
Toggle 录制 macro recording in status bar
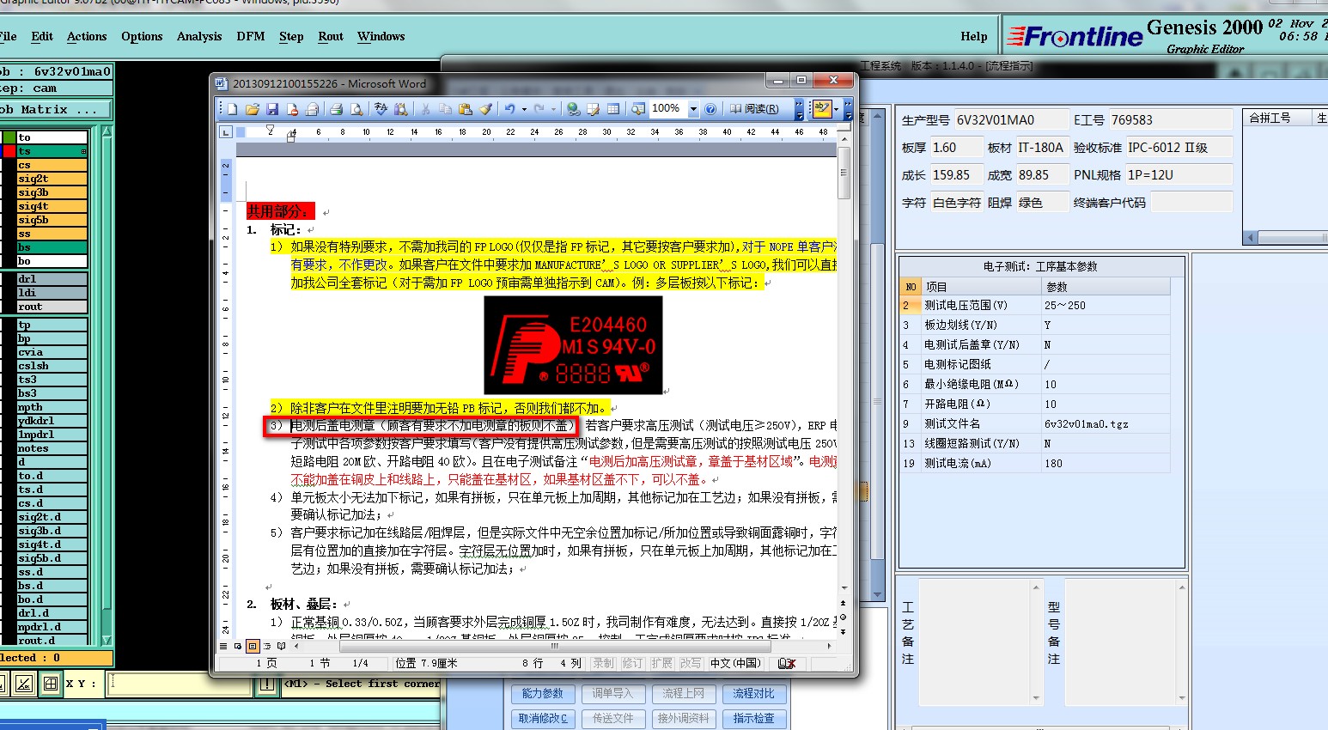(603, 663)
